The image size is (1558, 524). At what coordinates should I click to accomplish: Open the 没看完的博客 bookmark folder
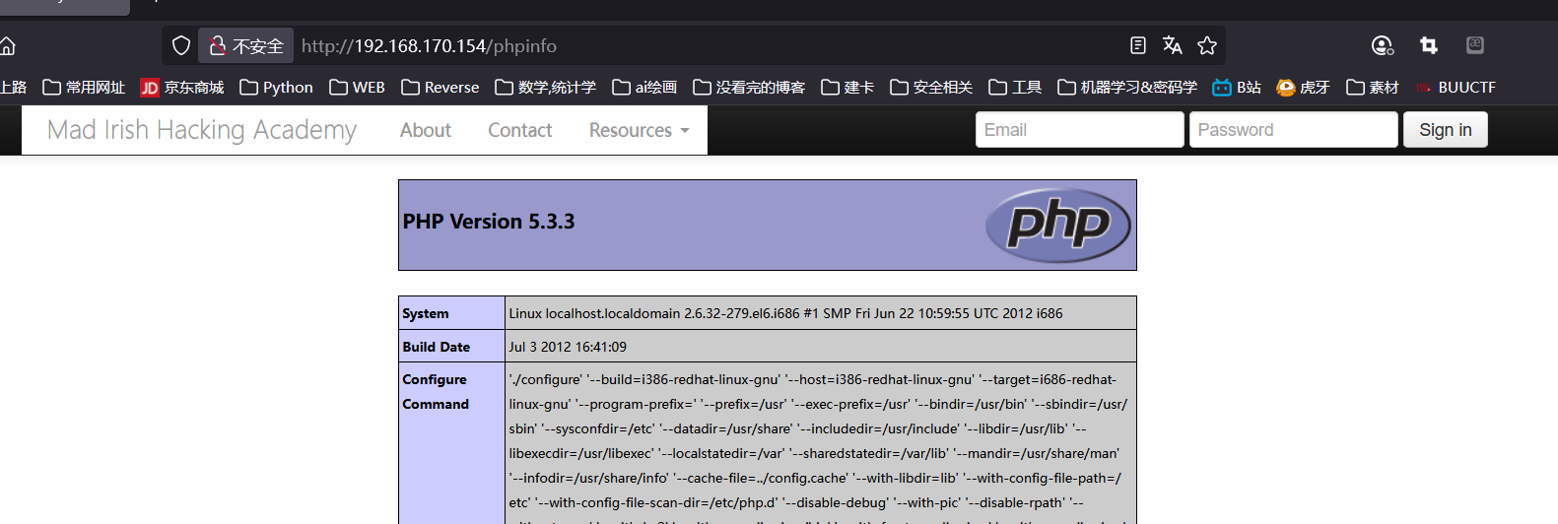tap(749, 88)
